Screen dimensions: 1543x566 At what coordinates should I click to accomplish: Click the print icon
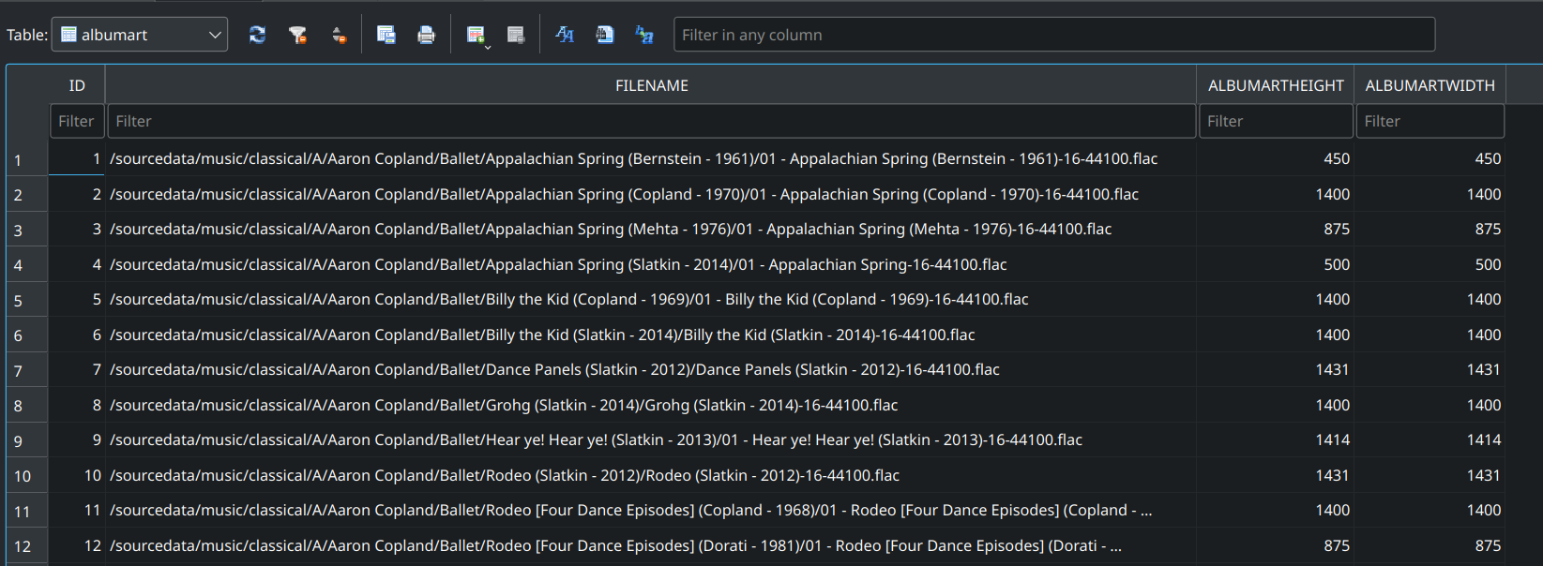point(426,35)
